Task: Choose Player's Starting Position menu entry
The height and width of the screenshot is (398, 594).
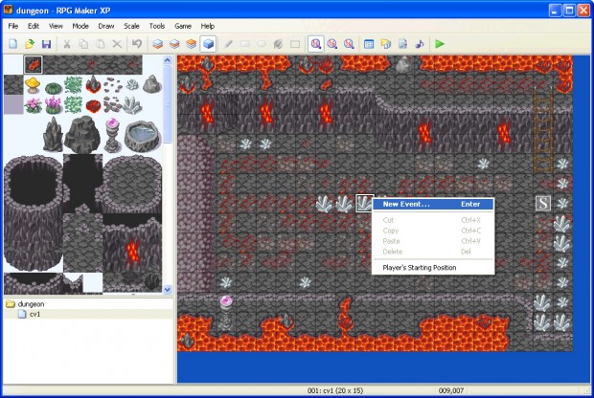Action: [x=433, y=268]
